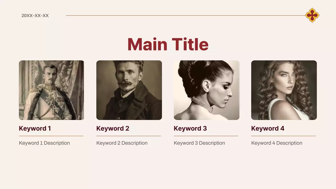Click the Keyword 3 heading
This screenshot has height=189, width=336.
coord(190,128)
